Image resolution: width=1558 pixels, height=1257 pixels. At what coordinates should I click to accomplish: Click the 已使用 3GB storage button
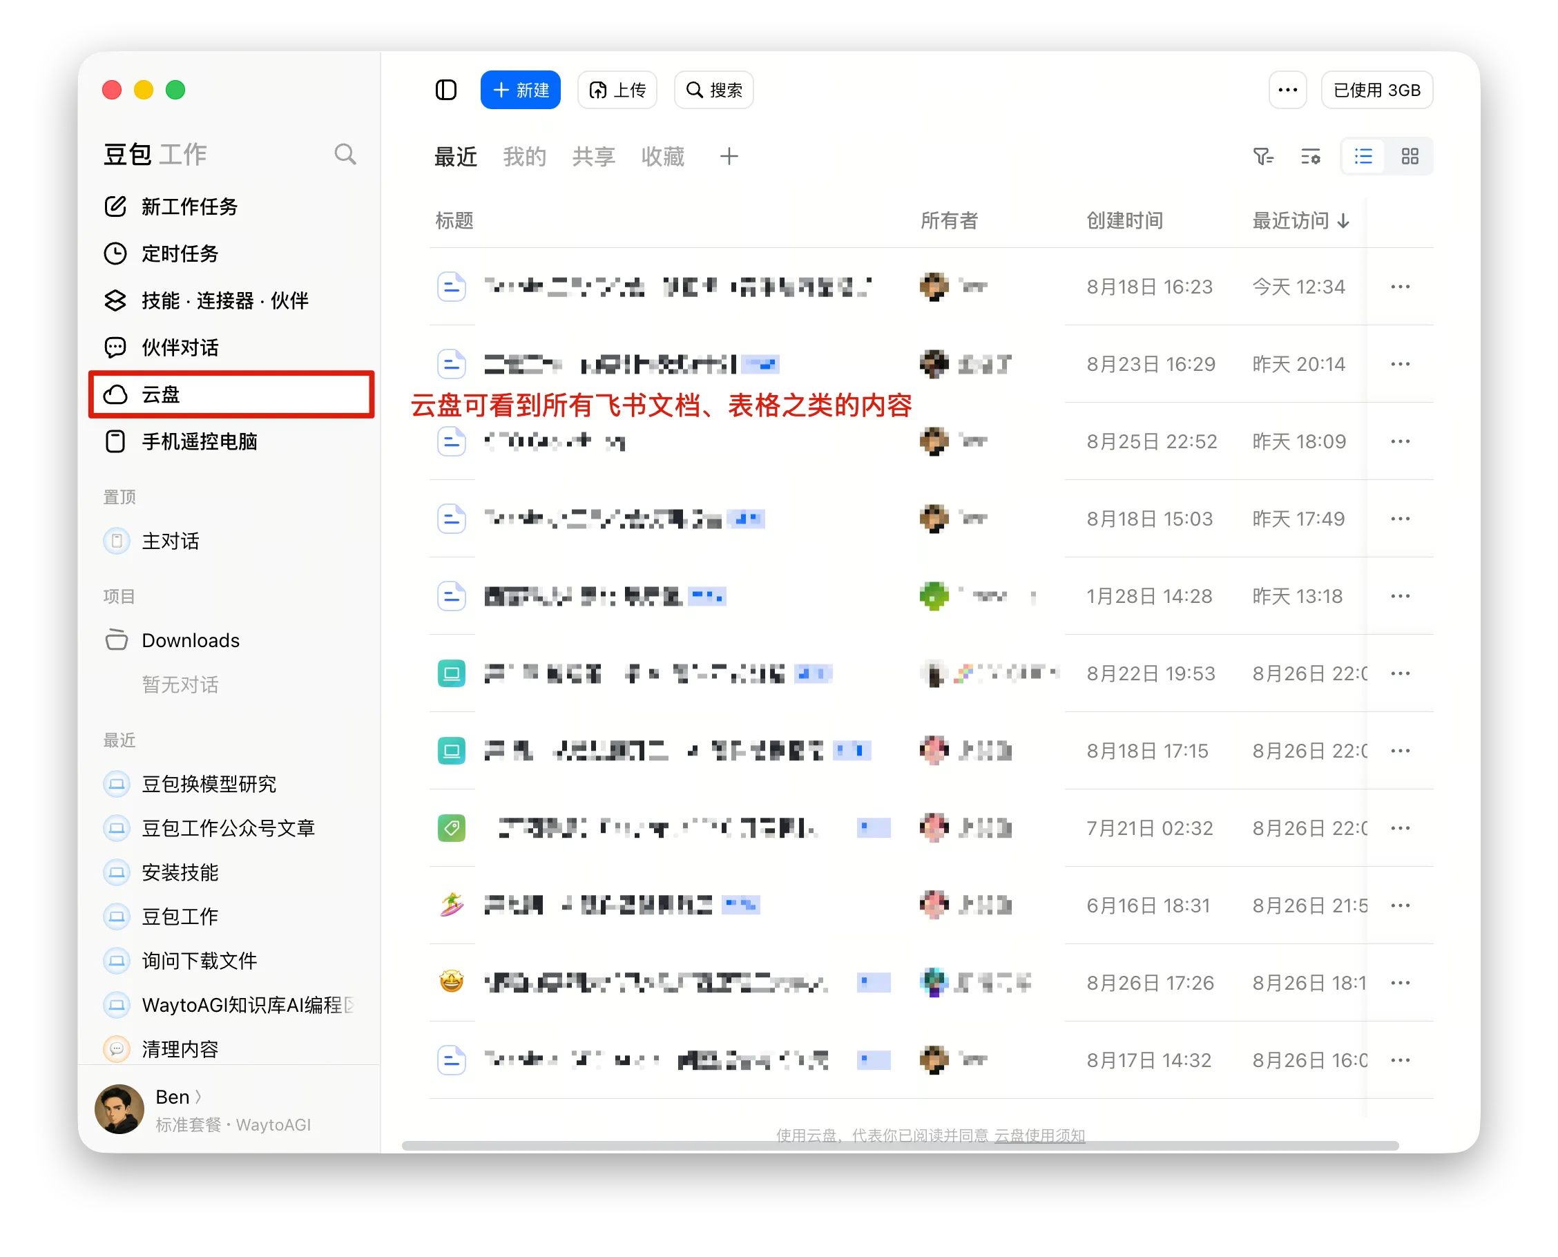tap(1376, 90)
